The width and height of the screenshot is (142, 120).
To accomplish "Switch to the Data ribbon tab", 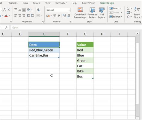I will (x=25, y=3).
